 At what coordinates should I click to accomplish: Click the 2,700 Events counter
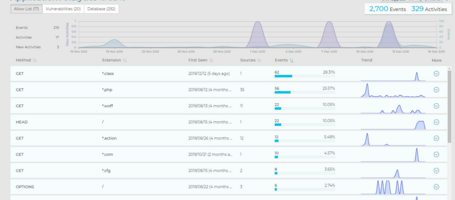tap(387, 9)
